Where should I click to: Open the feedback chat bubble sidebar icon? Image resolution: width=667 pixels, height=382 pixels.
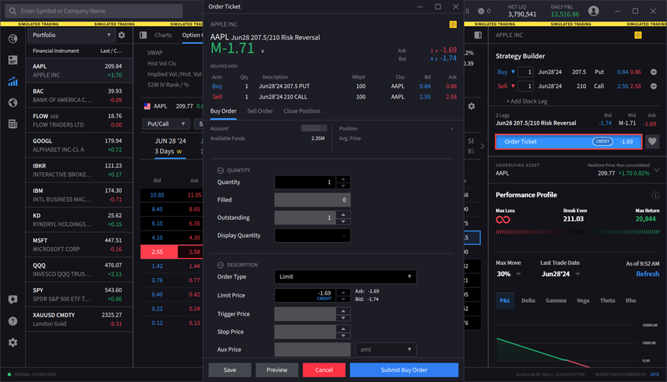point(13,299)
